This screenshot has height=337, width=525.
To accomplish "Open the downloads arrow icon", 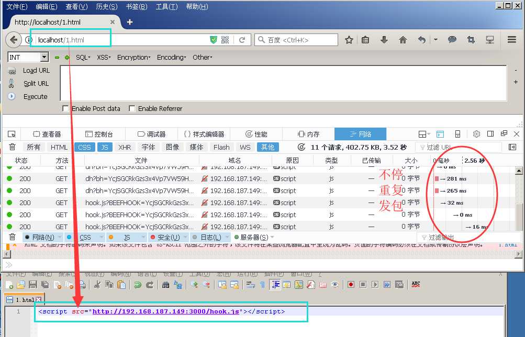I will coord(384,40).
